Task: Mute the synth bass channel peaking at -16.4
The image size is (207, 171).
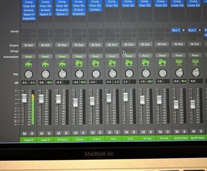Action: tap(177, 131)
